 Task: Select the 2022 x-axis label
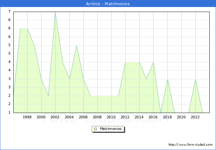click(x=195, y=117)
